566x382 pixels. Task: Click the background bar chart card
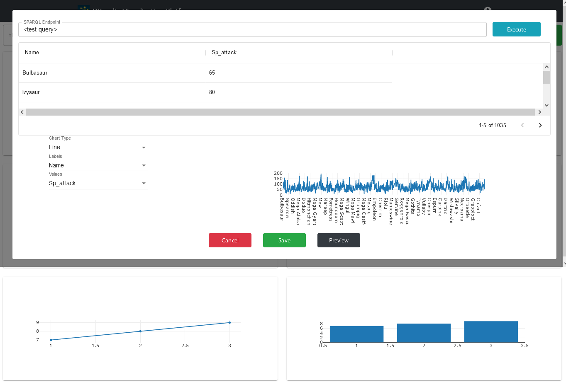click(424, 329)
